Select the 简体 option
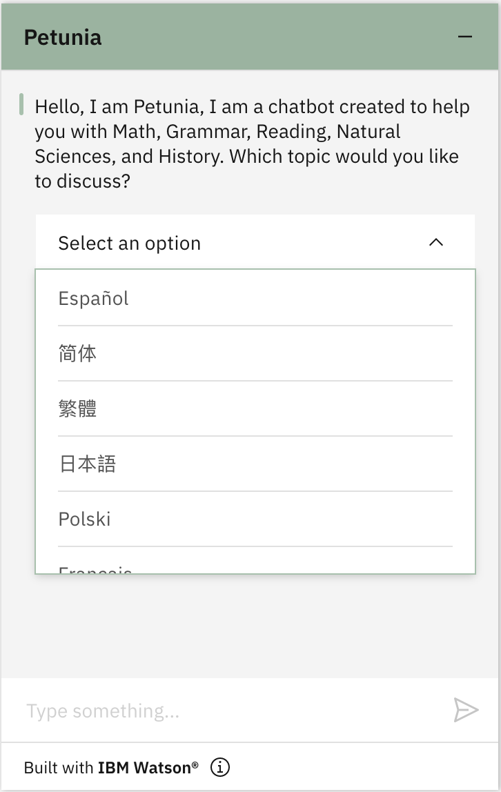 (x=255, y=353)
